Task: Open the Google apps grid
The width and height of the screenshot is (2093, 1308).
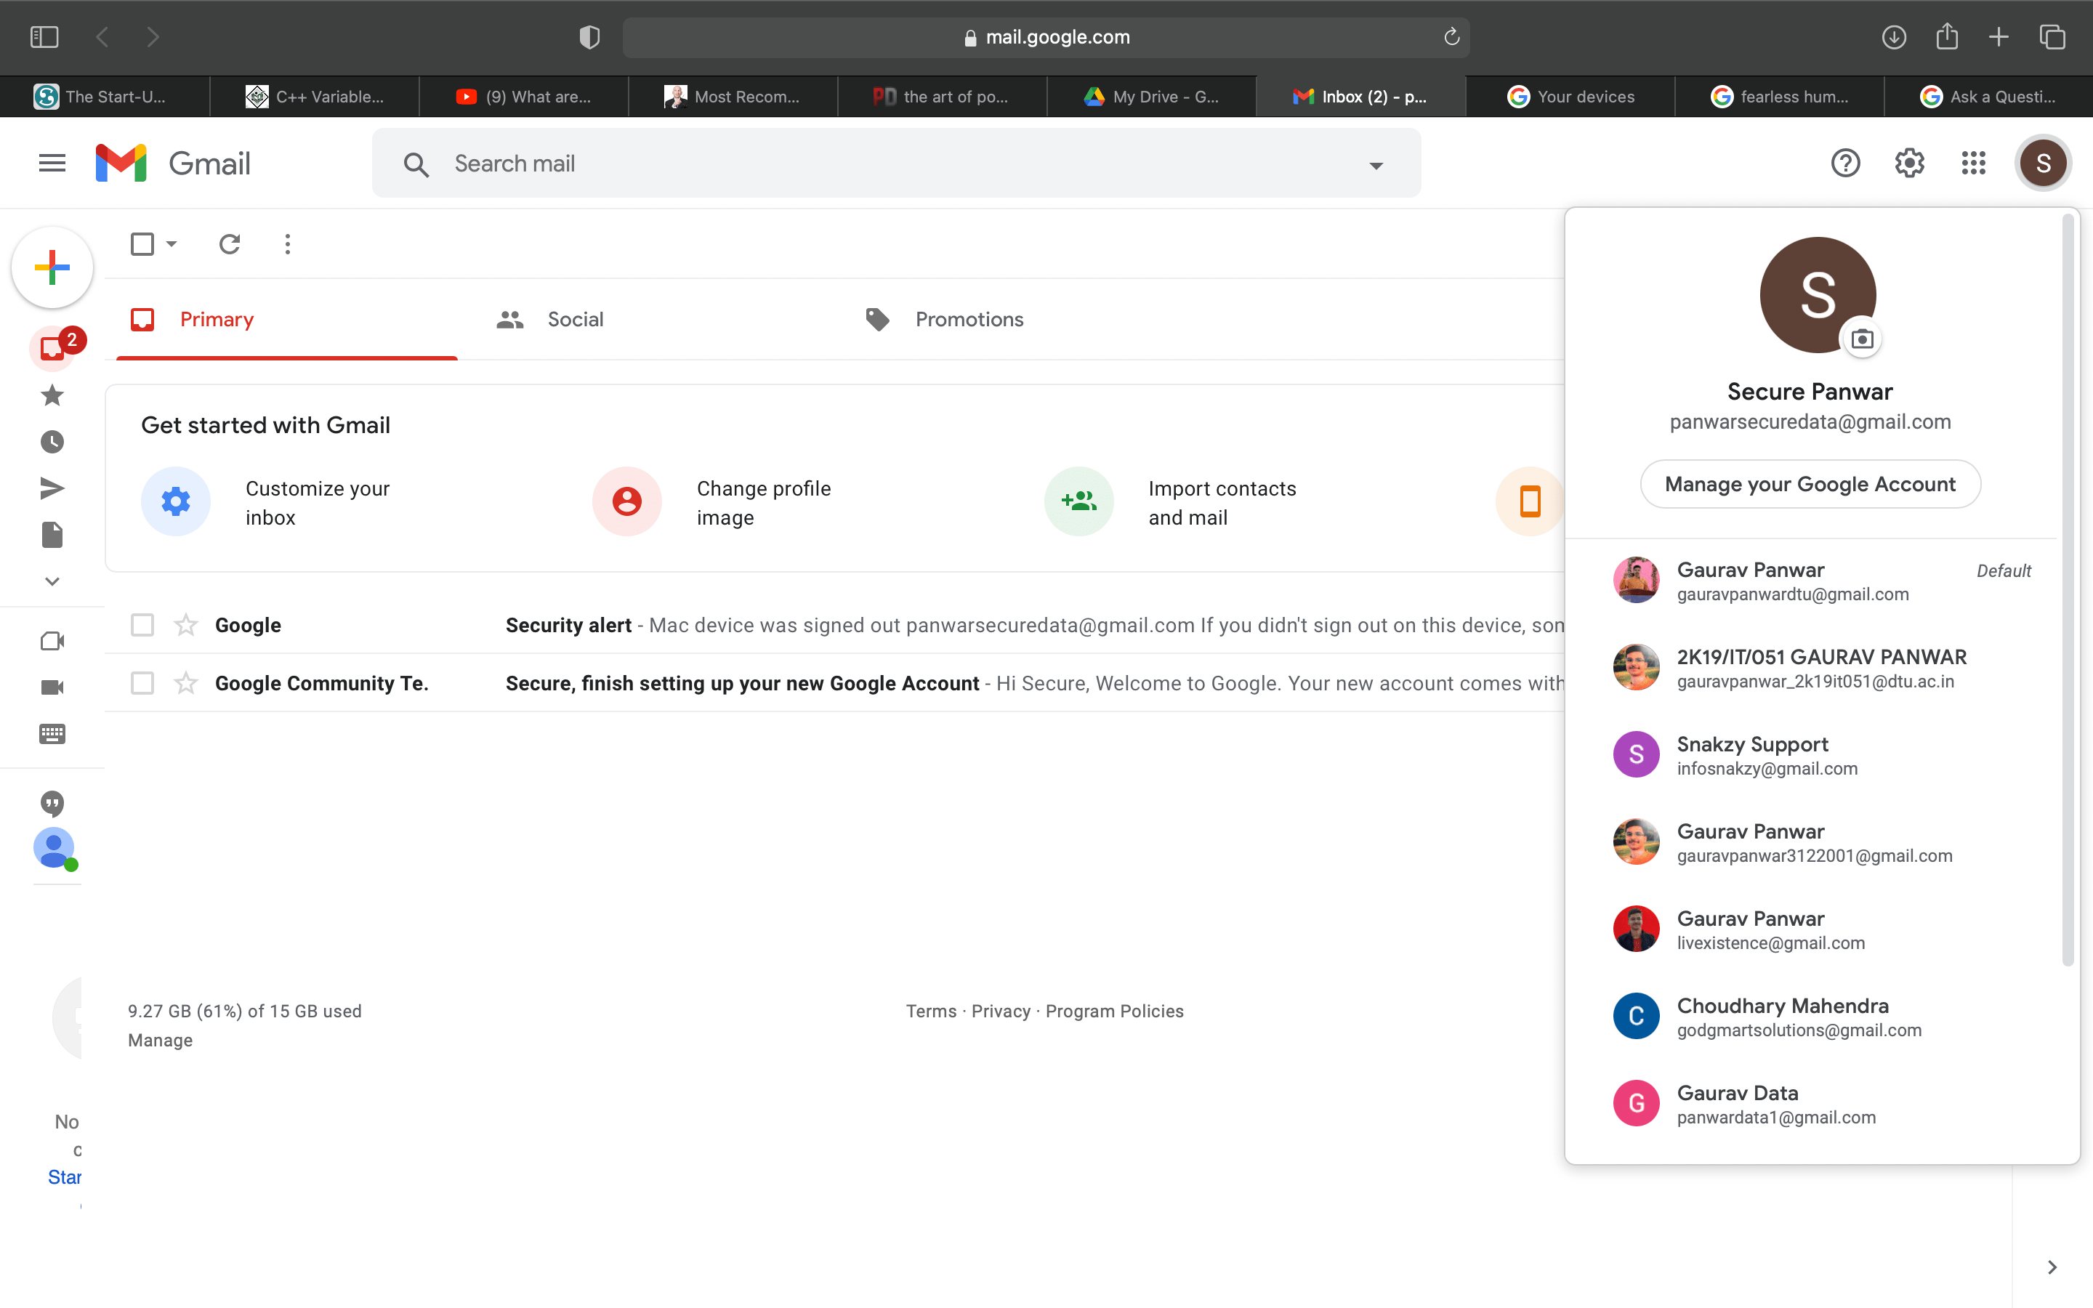Action: click(1974, 163)
